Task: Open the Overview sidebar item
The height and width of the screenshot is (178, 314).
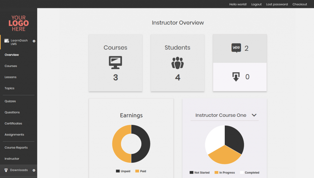Action: click(x=12, y=55)
